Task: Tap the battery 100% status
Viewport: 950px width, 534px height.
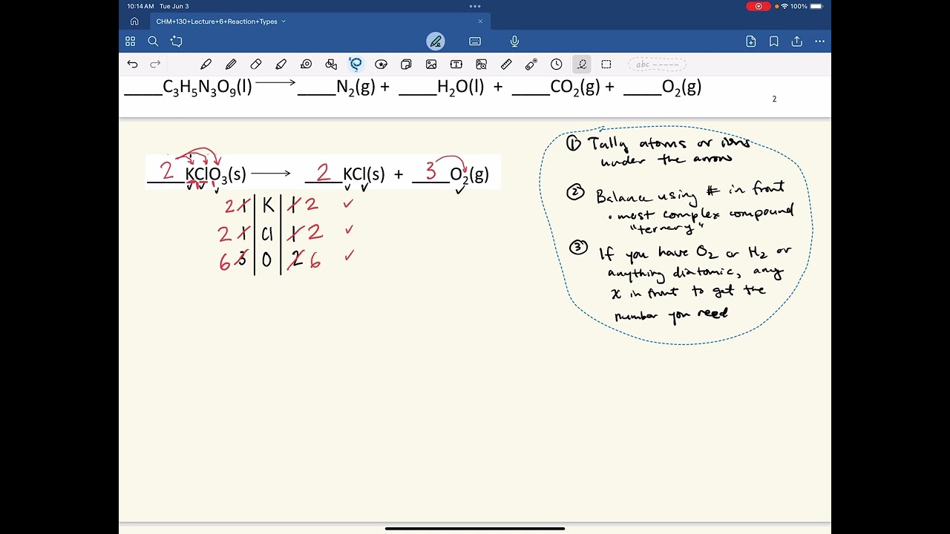Action: [x=807, y=6]
